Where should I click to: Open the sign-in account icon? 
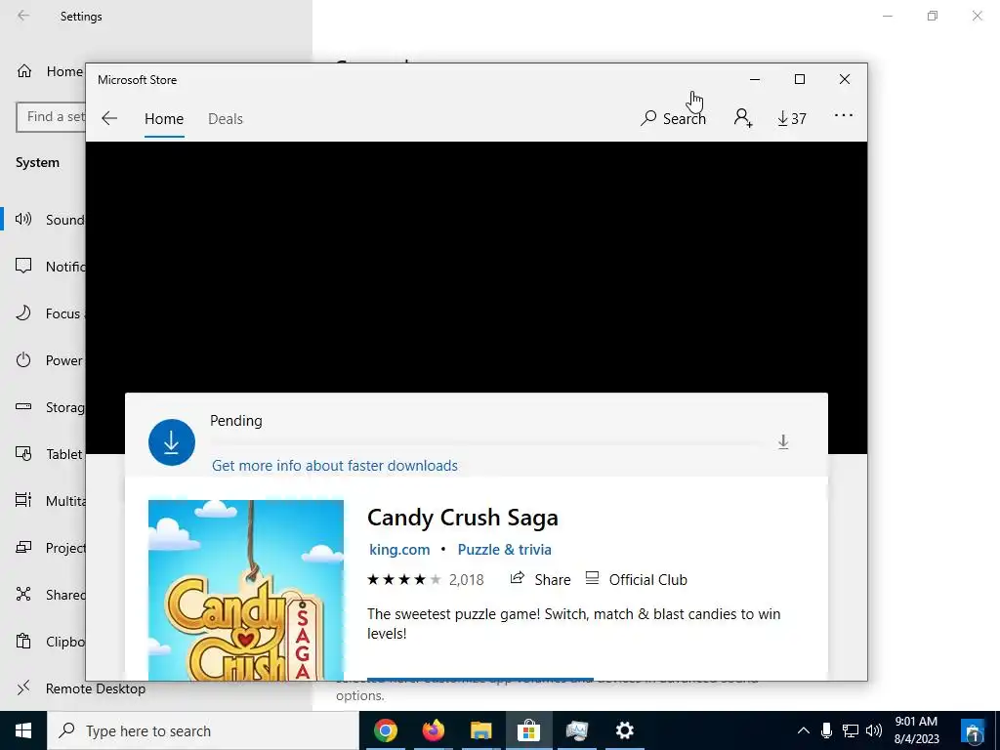tap(743, 118)
